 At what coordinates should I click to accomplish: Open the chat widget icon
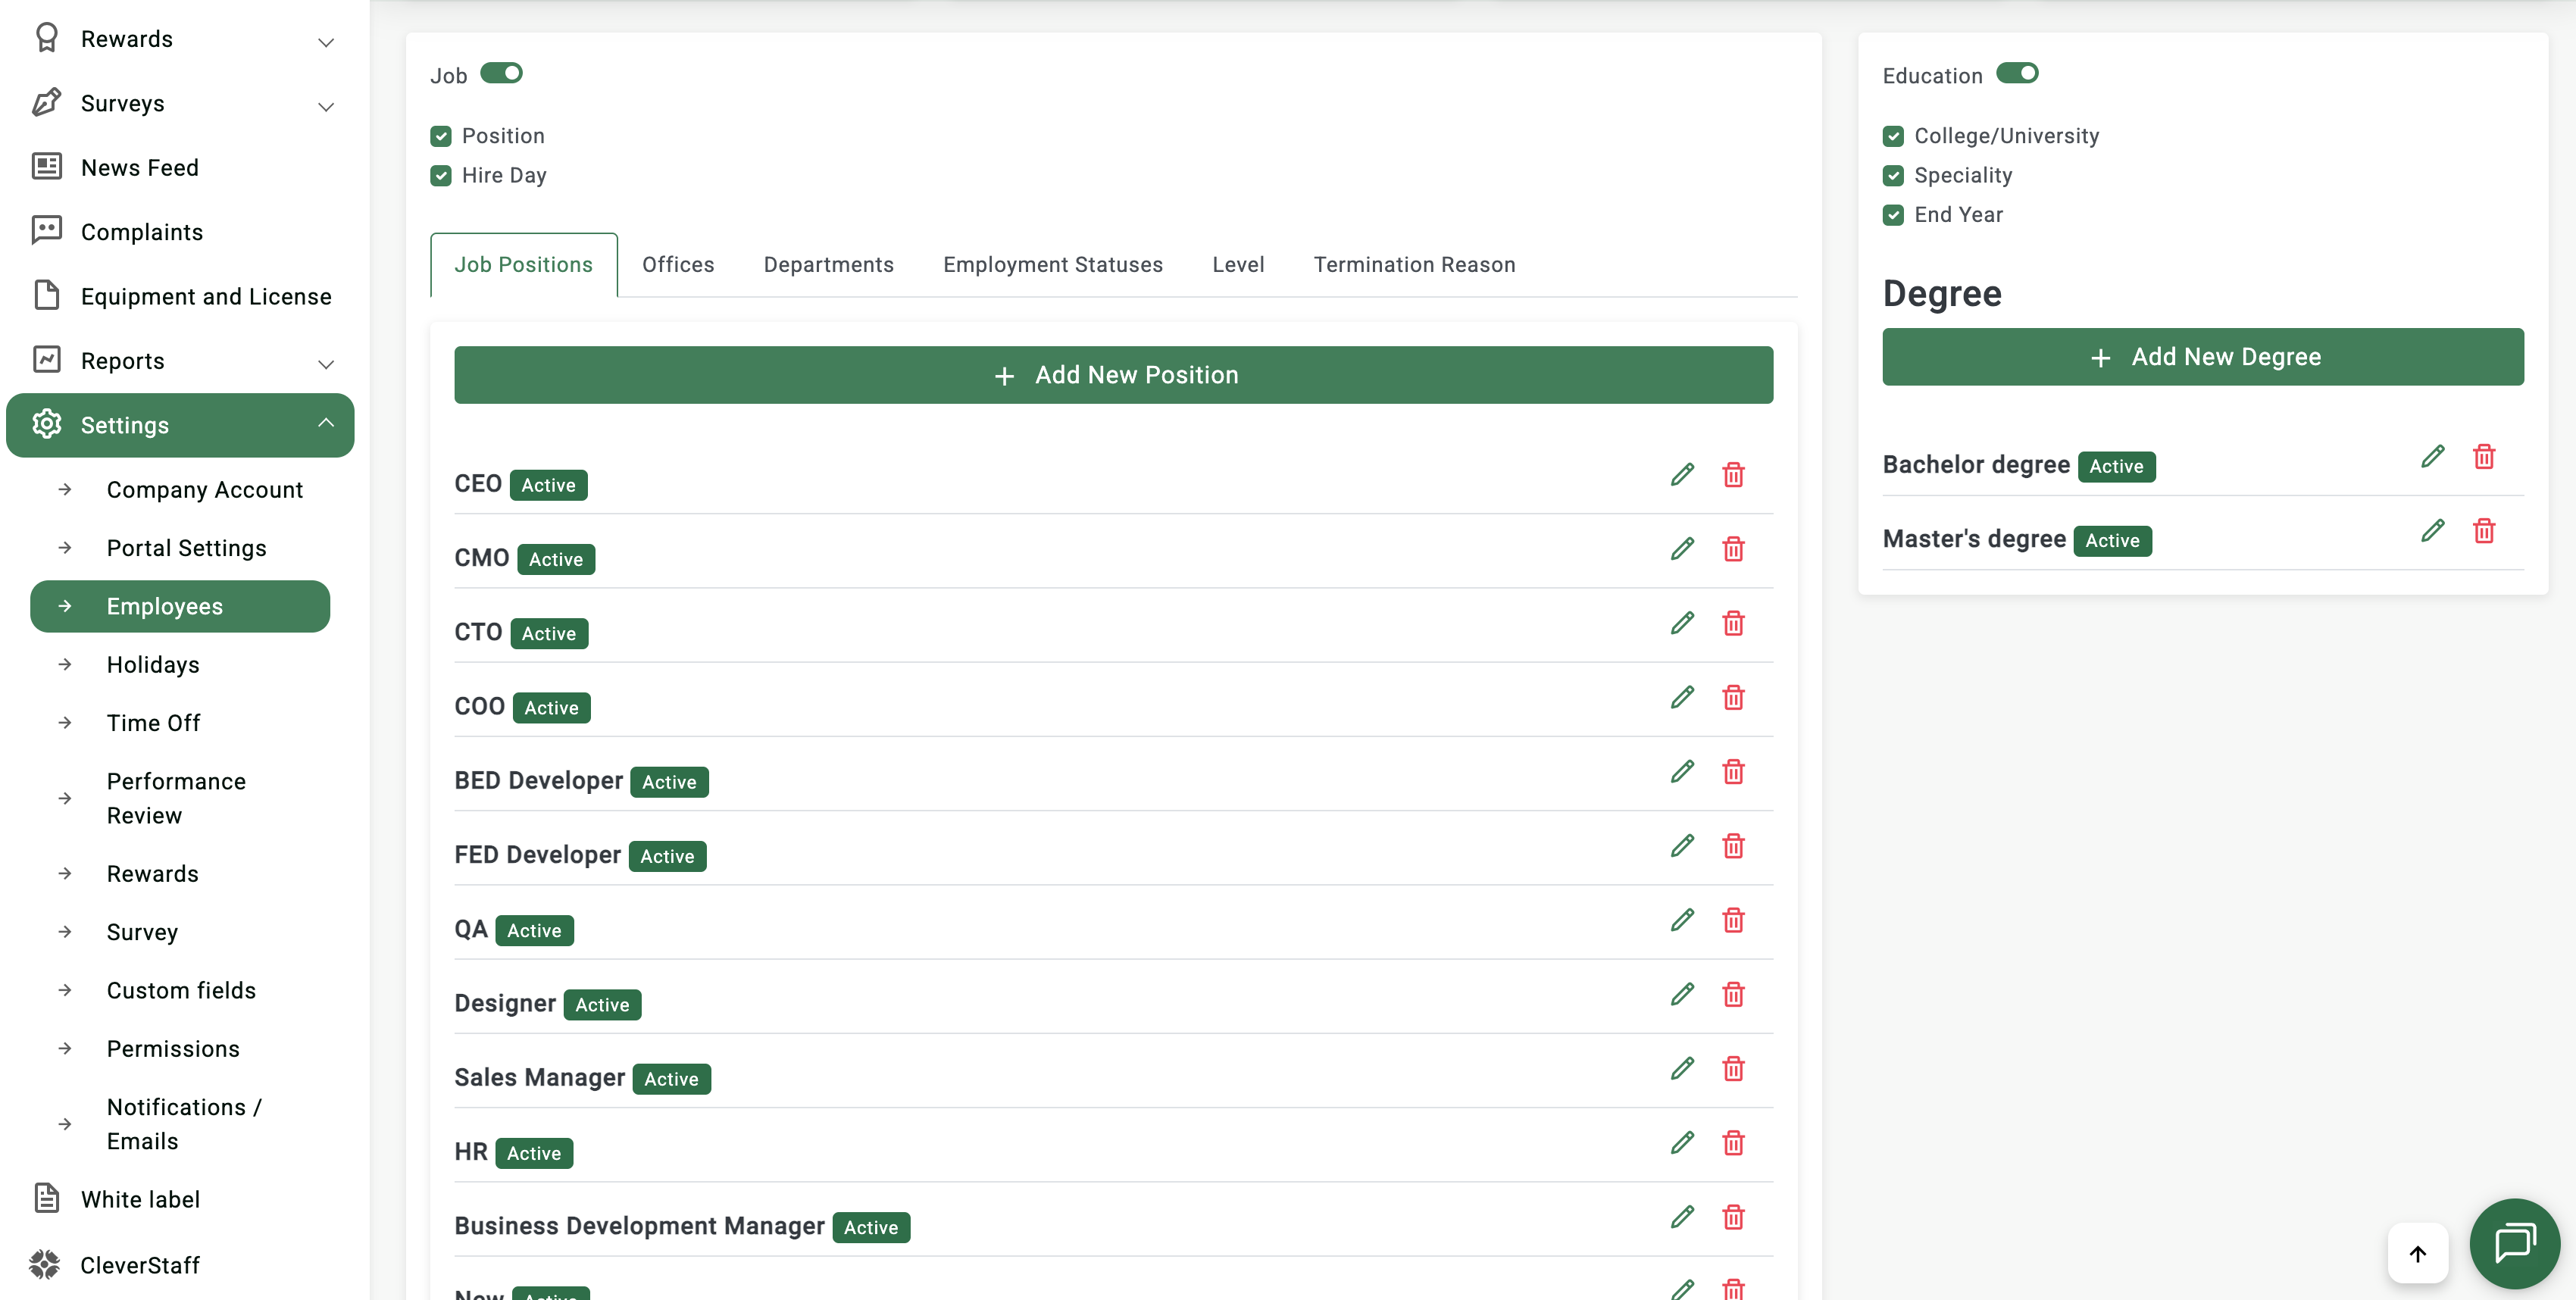pos(2514,1243)
